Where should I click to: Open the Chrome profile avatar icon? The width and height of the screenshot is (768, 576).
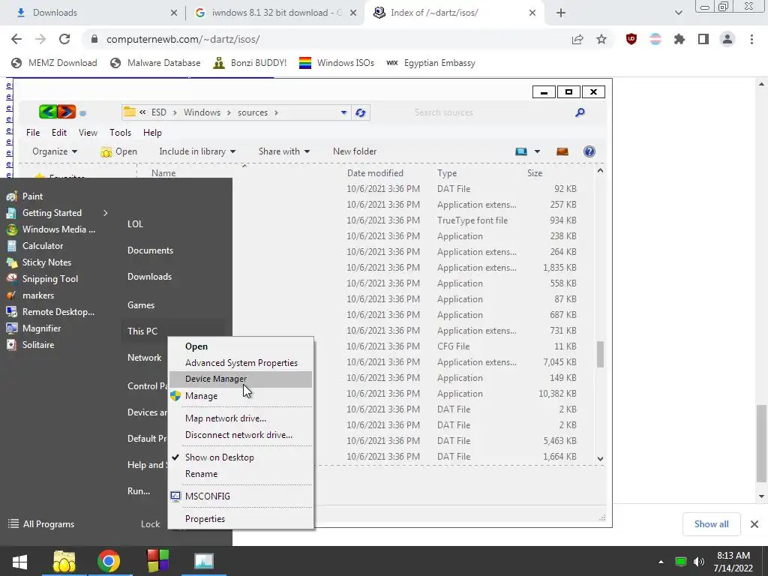tap(727, 39)
